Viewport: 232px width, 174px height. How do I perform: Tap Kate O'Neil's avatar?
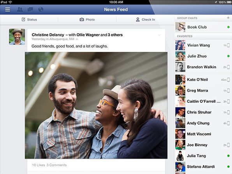(180, 79)
